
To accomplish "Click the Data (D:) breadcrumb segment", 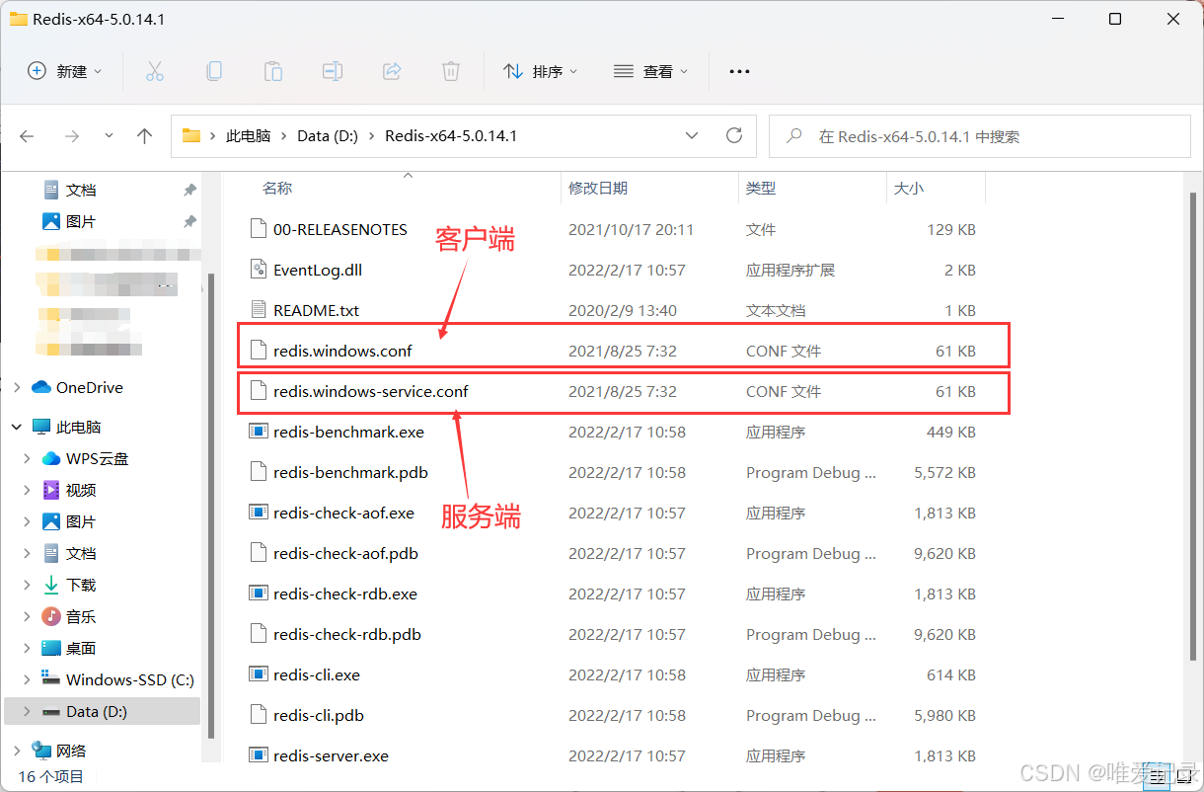I will click(x=328, y=136).
